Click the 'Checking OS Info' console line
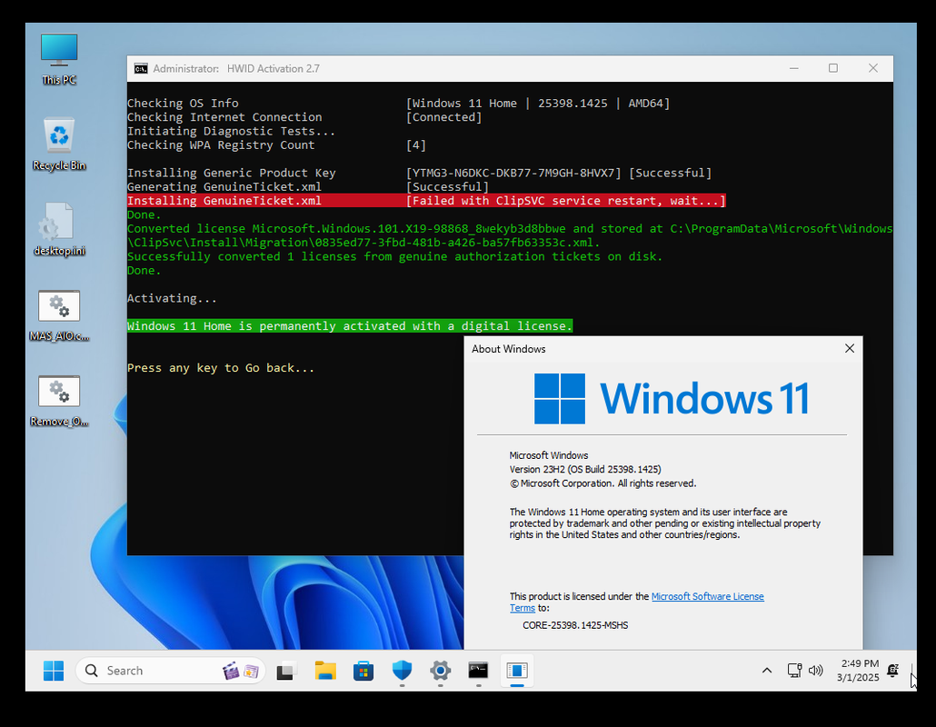 tap(183, 104)
